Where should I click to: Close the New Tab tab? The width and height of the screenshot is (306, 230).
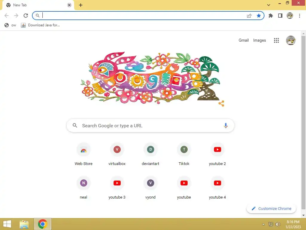coord(69,5)
